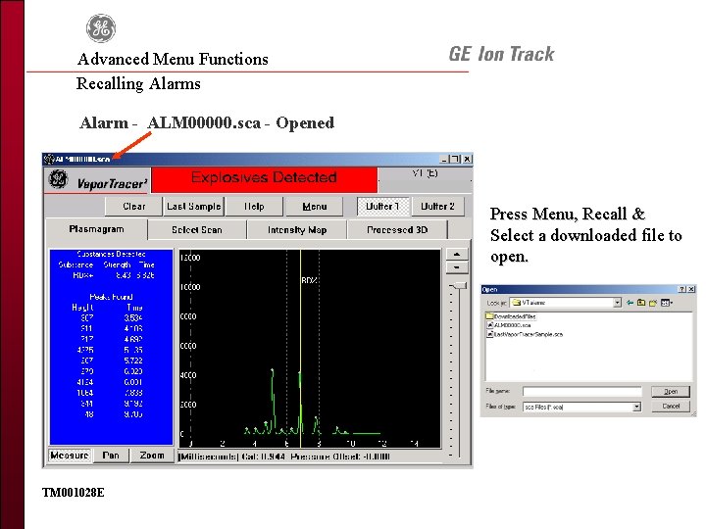706x529 pixels.
Task: Click the File name input field
Action: tap(582, 392)
